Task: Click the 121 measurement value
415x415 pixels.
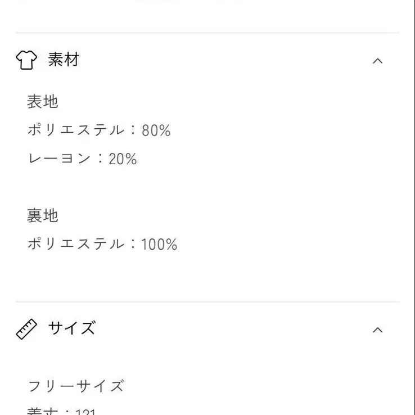Action: (x=85, y=412)
